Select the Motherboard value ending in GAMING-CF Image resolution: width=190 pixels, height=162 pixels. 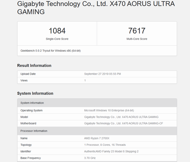pos(123,123)
